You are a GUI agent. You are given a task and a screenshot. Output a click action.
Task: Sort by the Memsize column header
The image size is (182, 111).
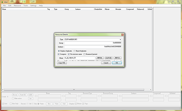click(x=120, y=9)
